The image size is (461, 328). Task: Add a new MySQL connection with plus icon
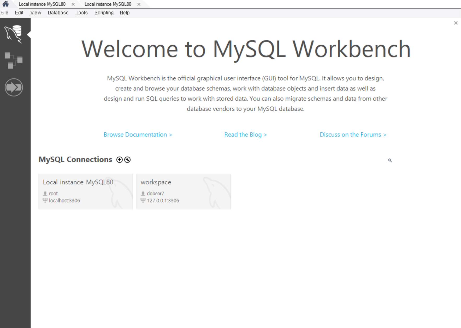tap(120, 160)
